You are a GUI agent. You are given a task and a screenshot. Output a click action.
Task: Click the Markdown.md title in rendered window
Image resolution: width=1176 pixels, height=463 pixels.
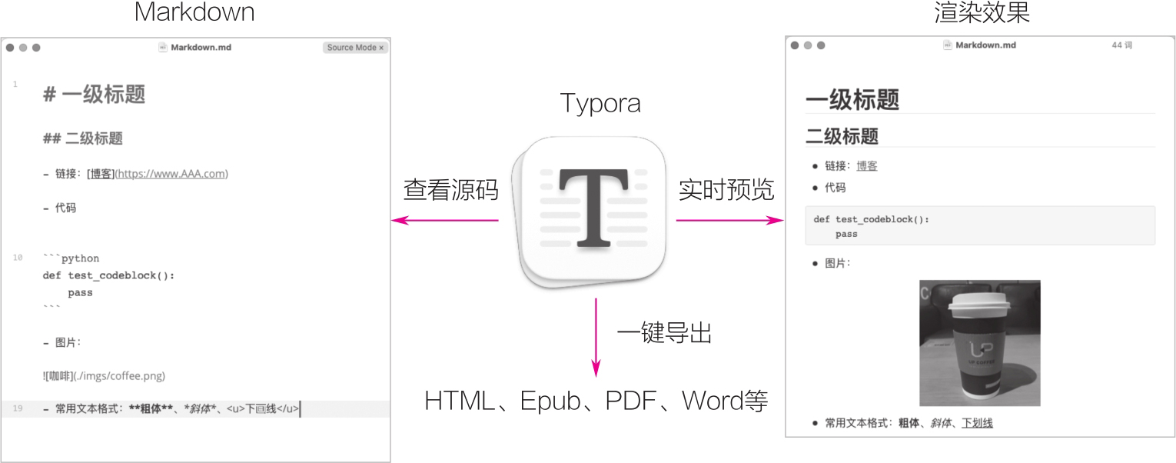pos(985,45)
